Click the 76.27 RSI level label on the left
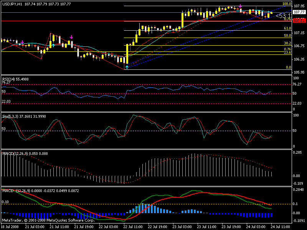The width and height of the screenshot is (307, 230). pos(6,82)
